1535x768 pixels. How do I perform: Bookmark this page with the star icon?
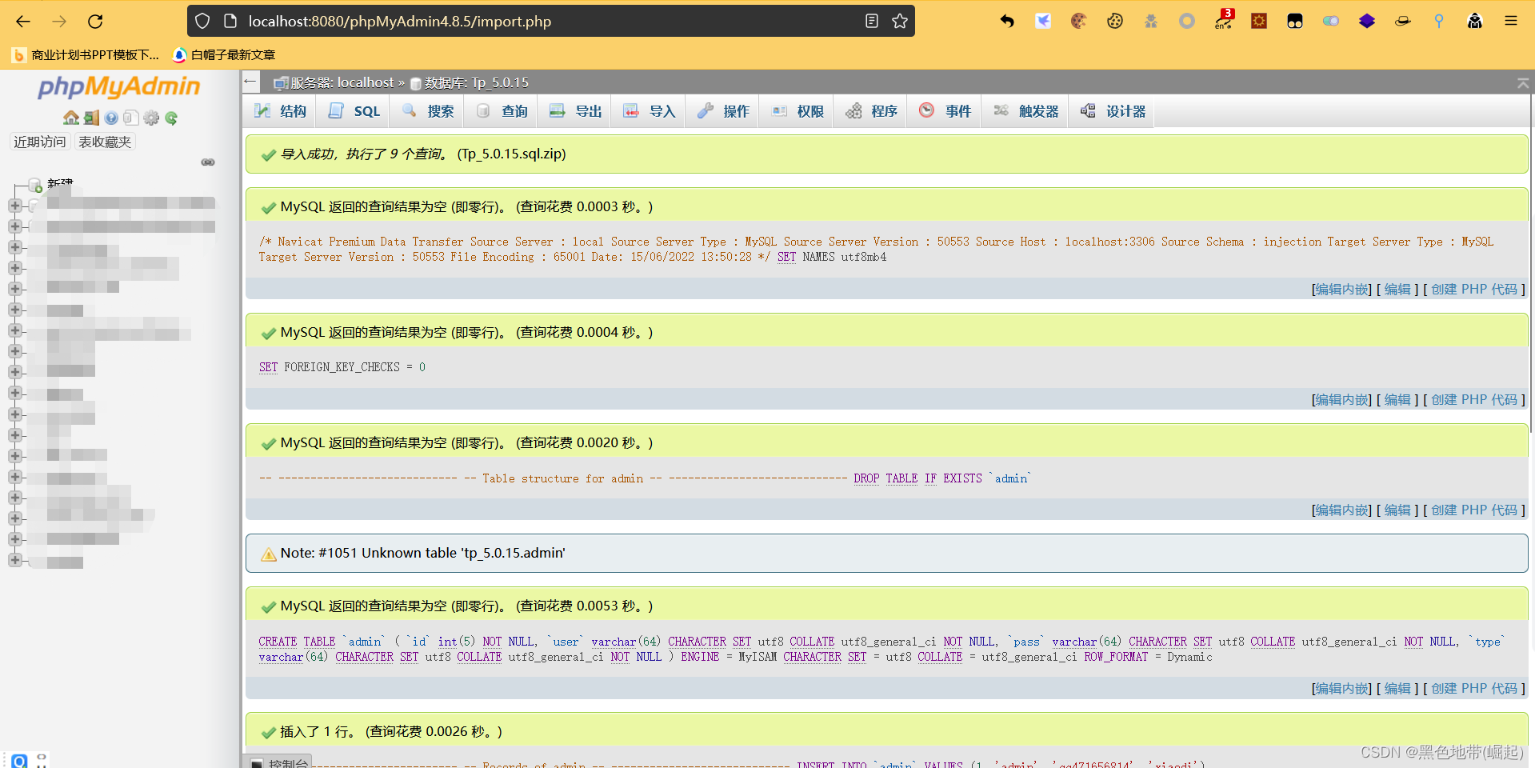[900, 22]
